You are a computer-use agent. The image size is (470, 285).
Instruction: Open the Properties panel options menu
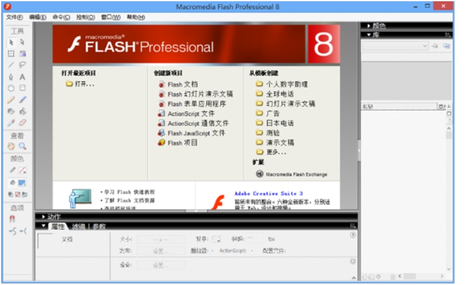point(353,226)
